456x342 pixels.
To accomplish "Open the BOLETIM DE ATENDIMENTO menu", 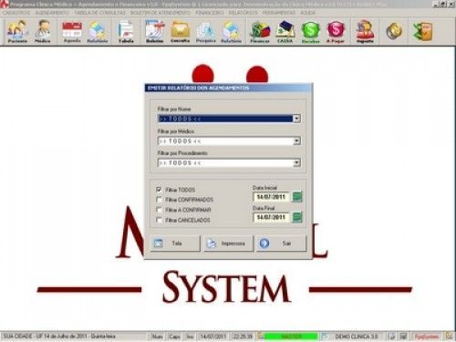I will 161,13.
